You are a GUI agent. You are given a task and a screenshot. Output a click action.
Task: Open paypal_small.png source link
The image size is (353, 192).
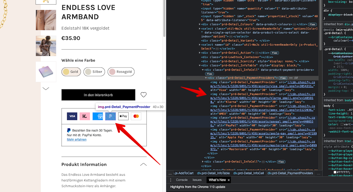tap(263, 122)
